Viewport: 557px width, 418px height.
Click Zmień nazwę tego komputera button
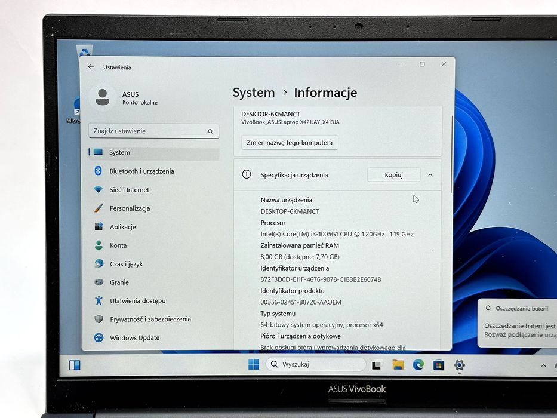pos(290,142)
